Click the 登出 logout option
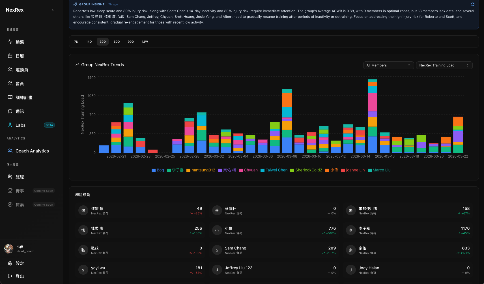 coord(20,276)
